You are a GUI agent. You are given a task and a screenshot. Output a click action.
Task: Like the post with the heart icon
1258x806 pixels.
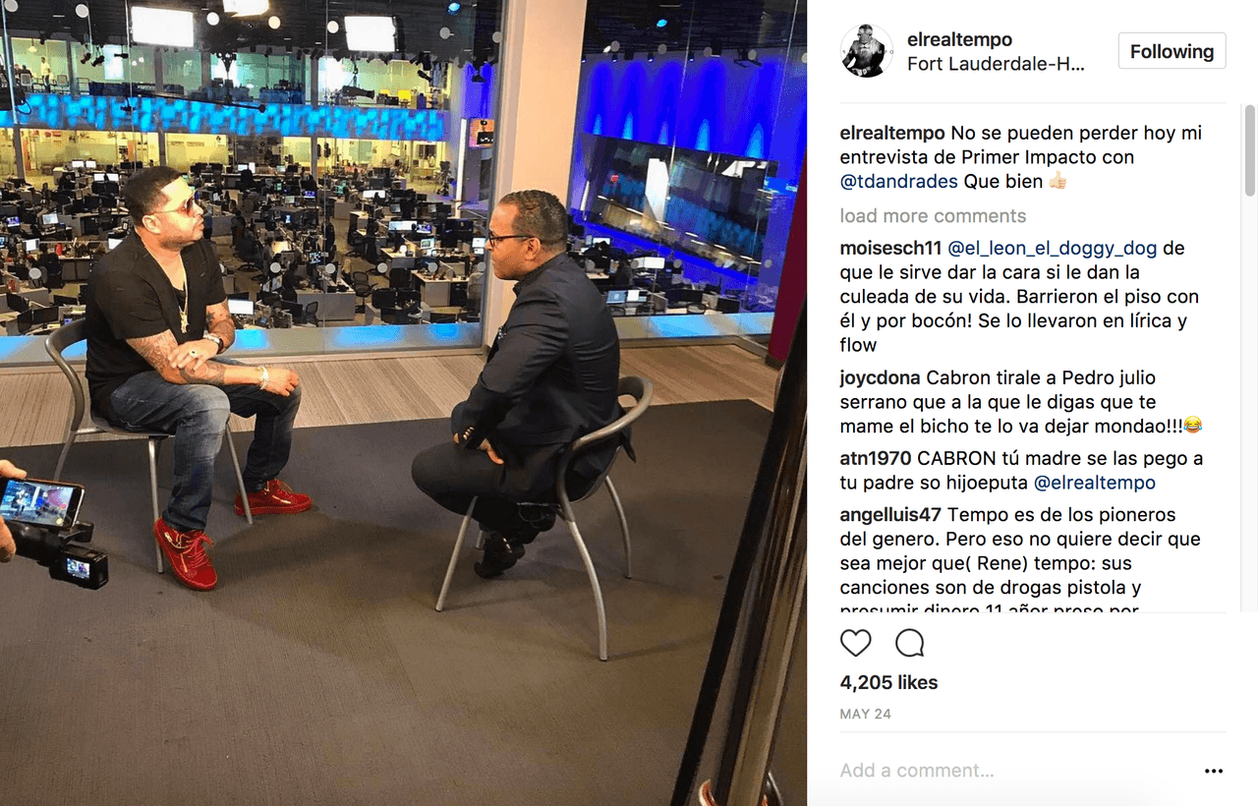coord(856,643)
